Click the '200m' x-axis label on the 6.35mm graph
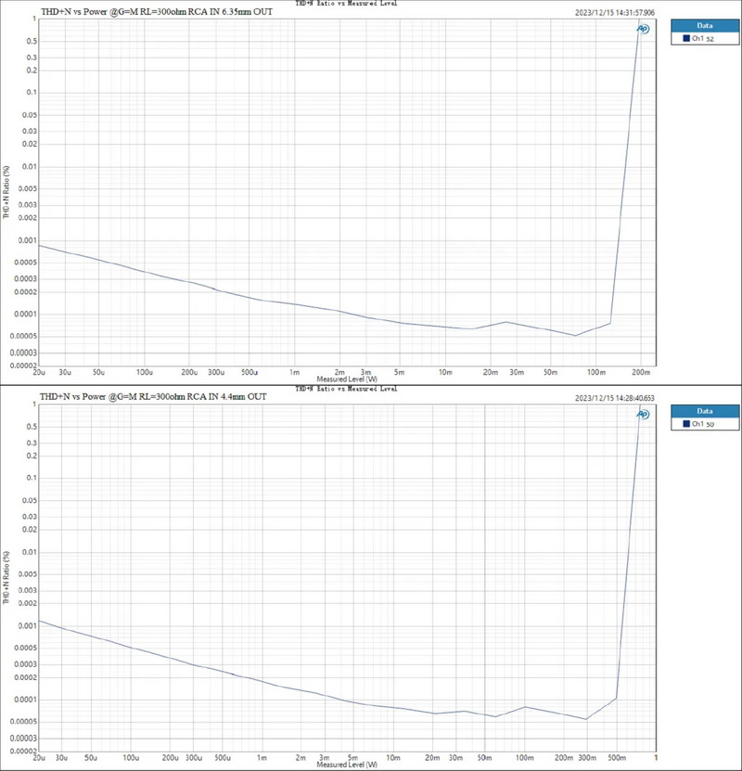The width and height of the screenshot is (742, 771). tap(641, 372)
